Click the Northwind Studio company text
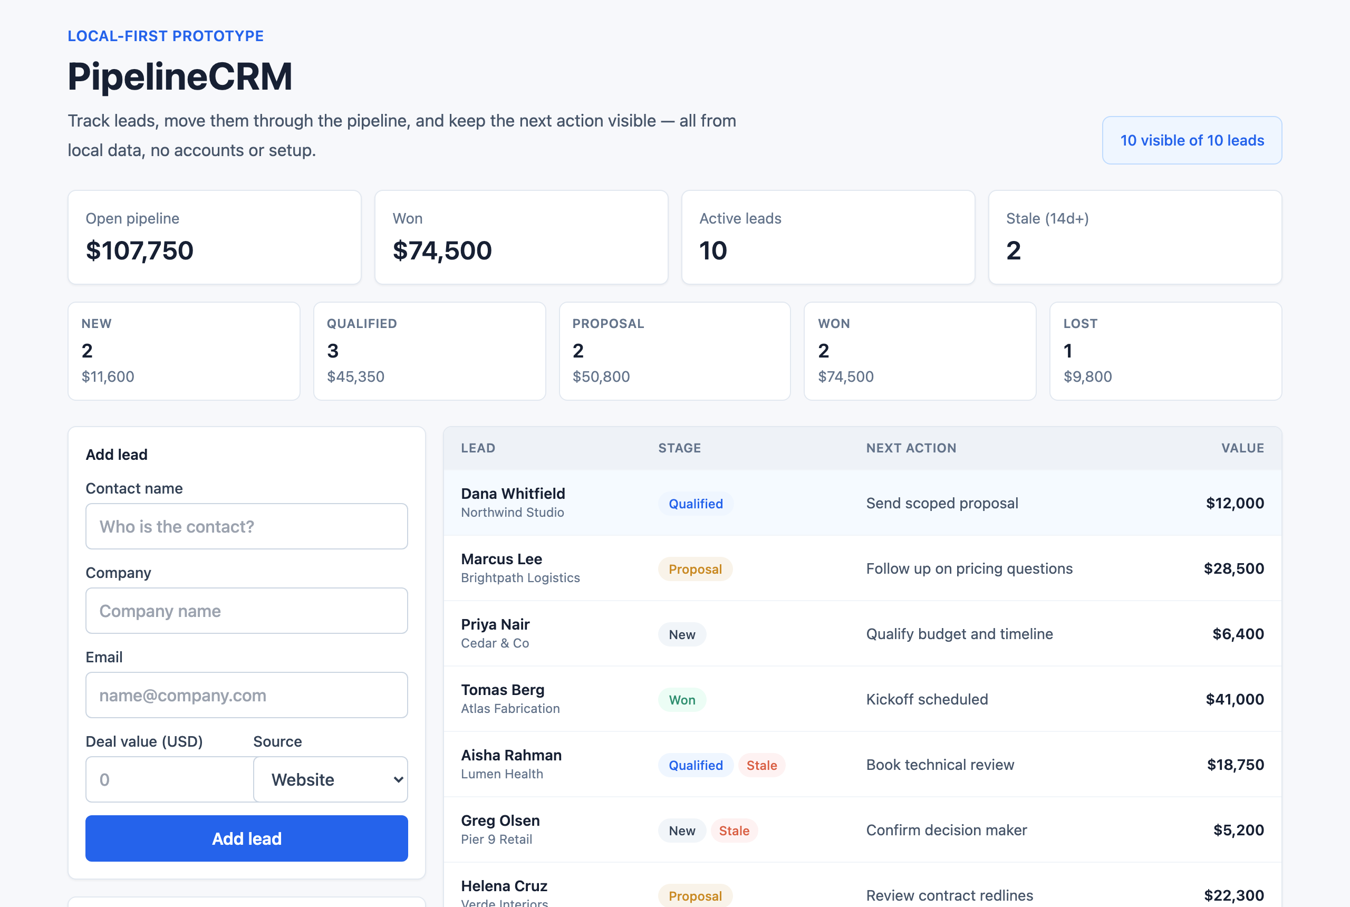Viewport: 1350px width, 907px height. (513, 513)
